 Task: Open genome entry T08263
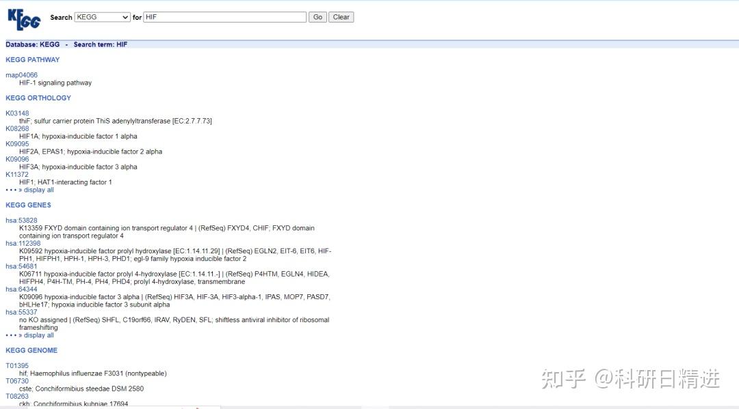coord(17,396)
